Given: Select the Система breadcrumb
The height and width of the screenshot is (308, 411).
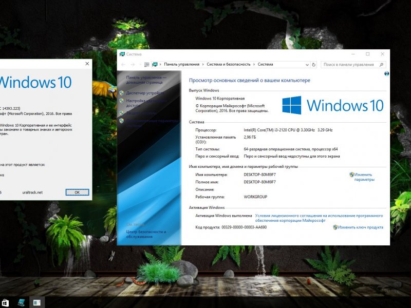Looking at the screenshot, I should pos(265,65).
